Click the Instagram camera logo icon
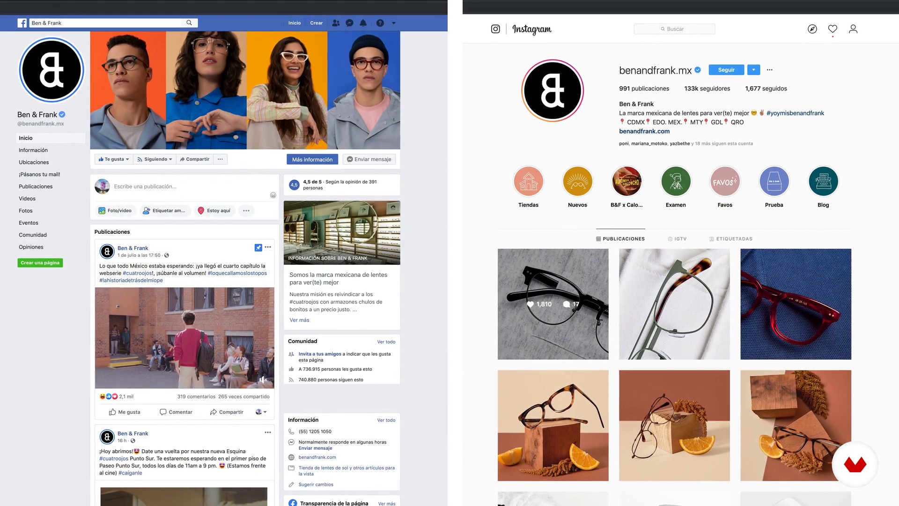Viewport: 899px width, 506px height. click(495, 29)
